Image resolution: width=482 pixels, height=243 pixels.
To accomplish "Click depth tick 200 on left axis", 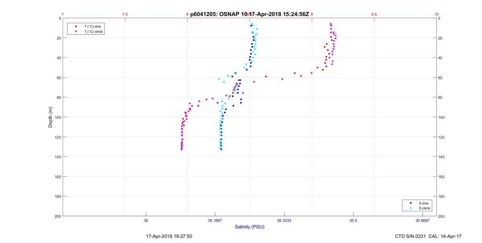I will tap(57, 216).
